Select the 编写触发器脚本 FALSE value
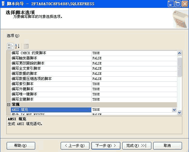189x152 pixels. [x=133, y=58]
